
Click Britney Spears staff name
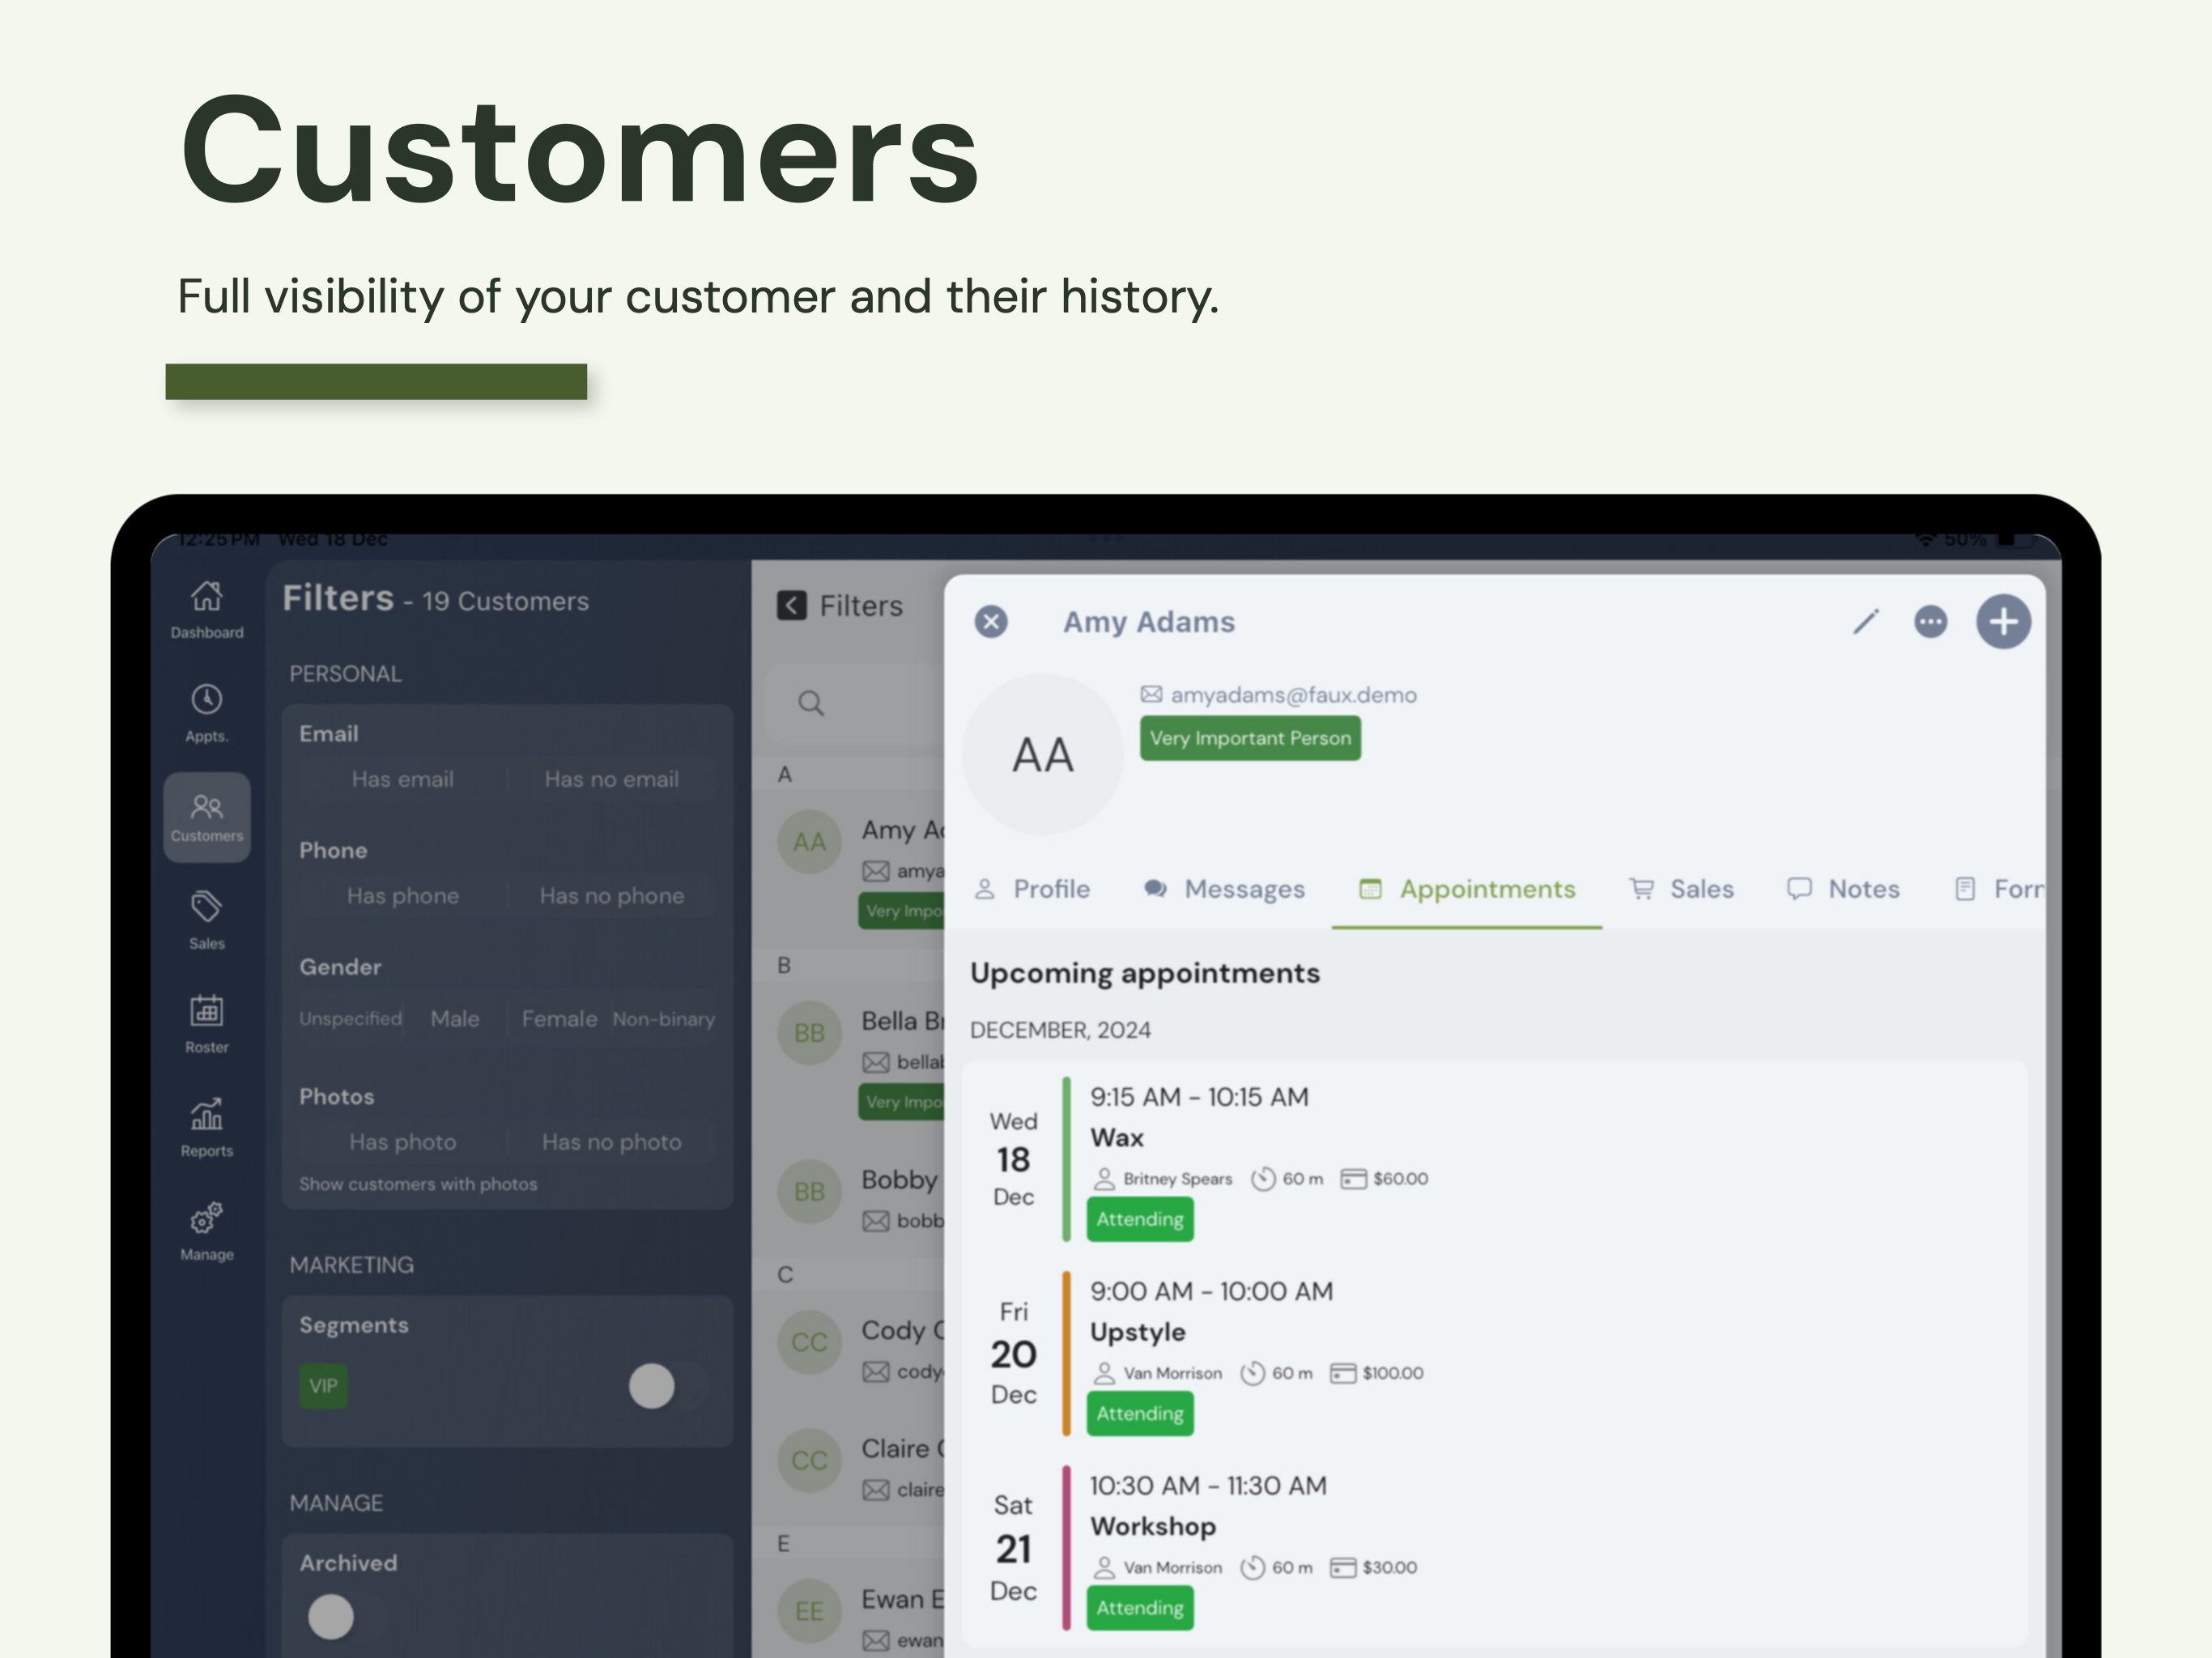(1178, 1179)
